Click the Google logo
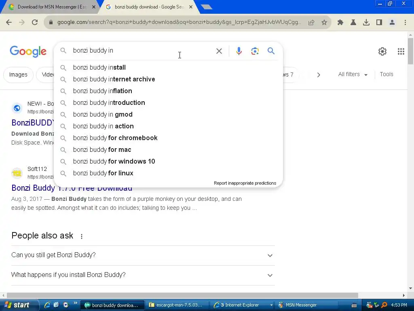This screenshot has width=414, height=311. pyautogui.click(x=28, y=51)
